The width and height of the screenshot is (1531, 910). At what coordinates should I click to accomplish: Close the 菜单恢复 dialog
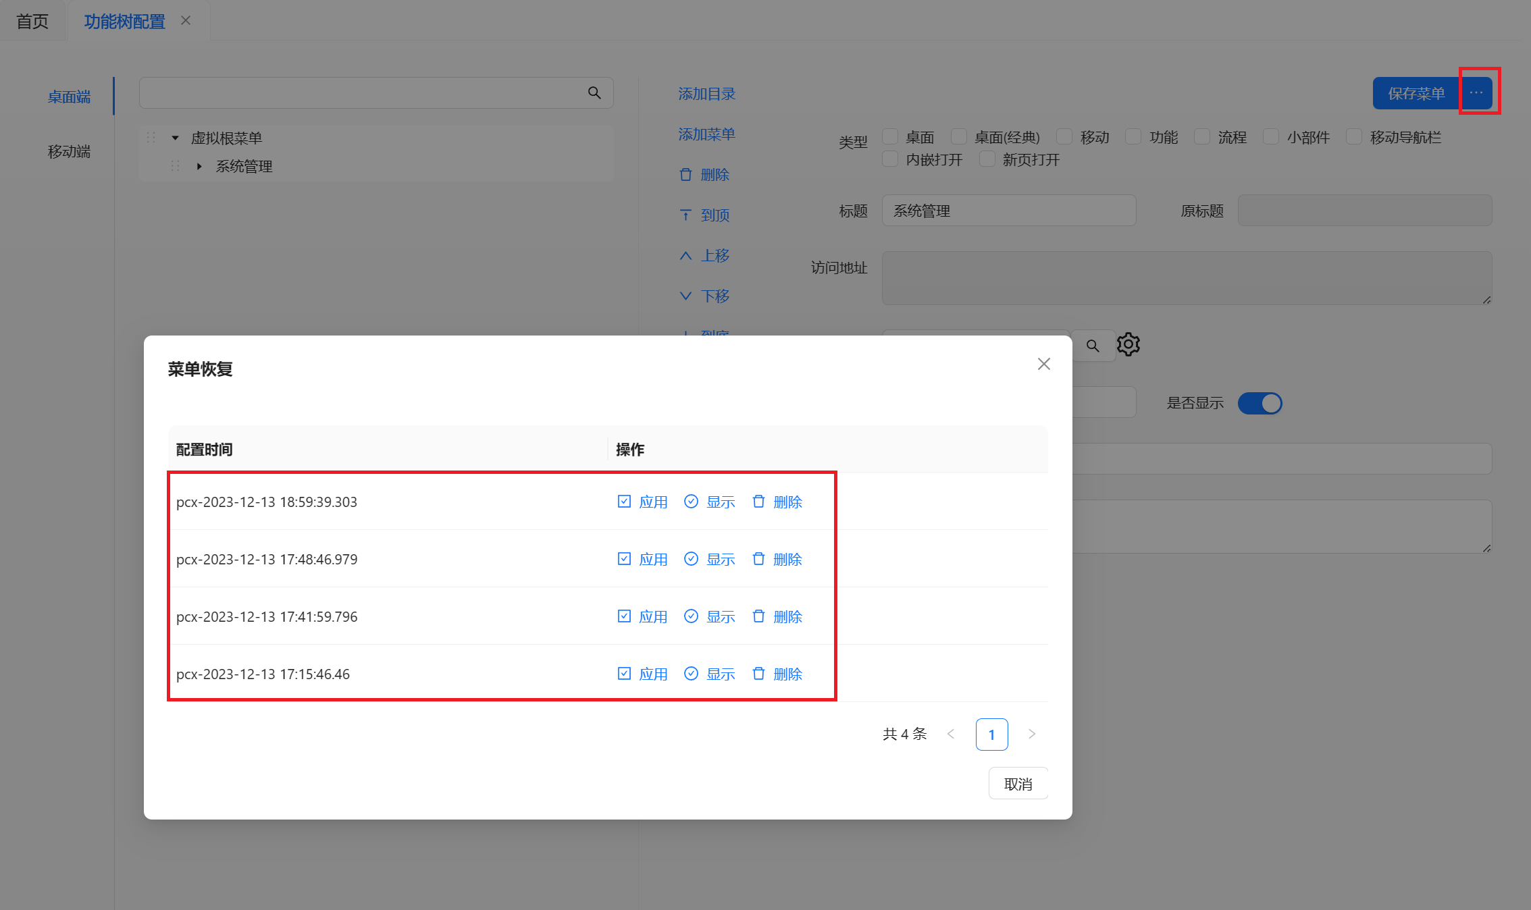[x=1044, y=364]
